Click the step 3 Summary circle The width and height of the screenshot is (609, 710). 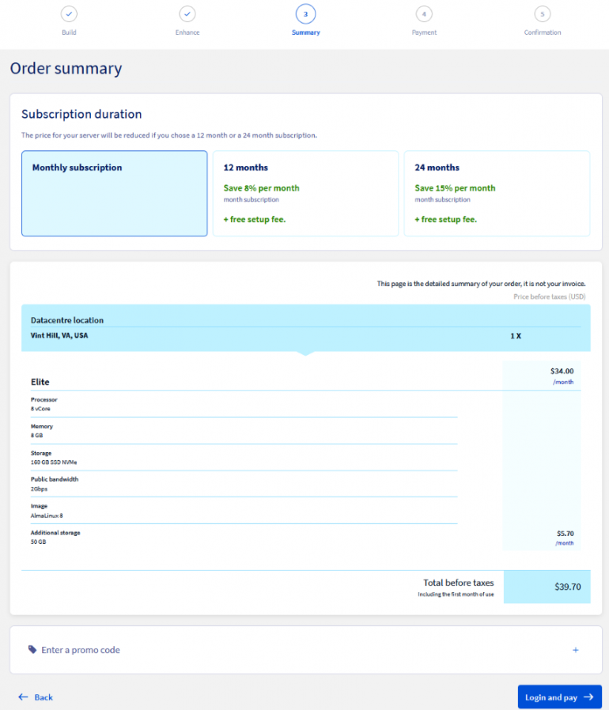coord(305,14)
